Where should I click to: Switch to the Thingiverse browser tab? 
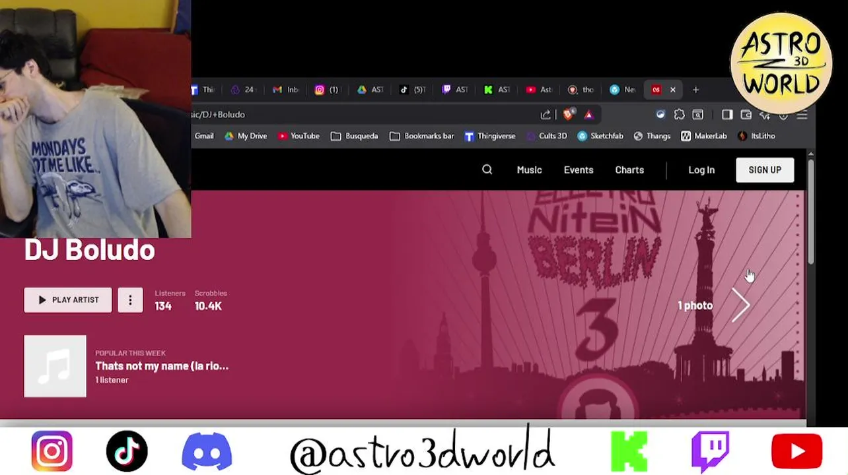(x=204, y=90)
